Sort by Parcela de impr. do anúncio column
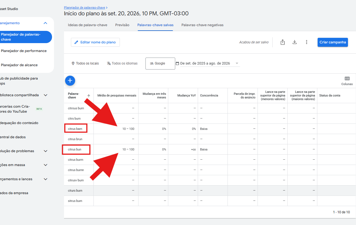 [x=244, y=95]
